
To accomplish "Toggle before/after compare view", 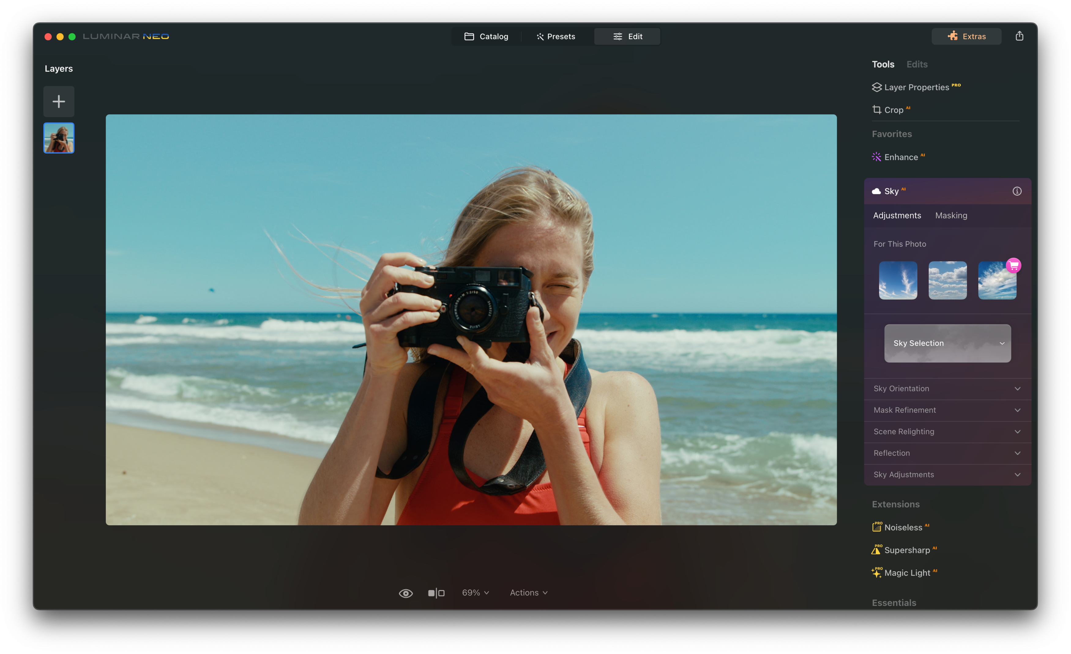I will (436, 593).
